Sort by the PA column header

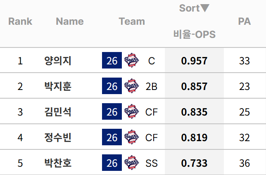245,21
